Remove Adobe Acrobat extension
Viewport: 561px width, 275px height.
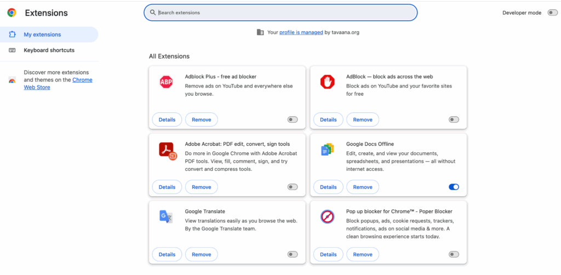coord(202,187)
